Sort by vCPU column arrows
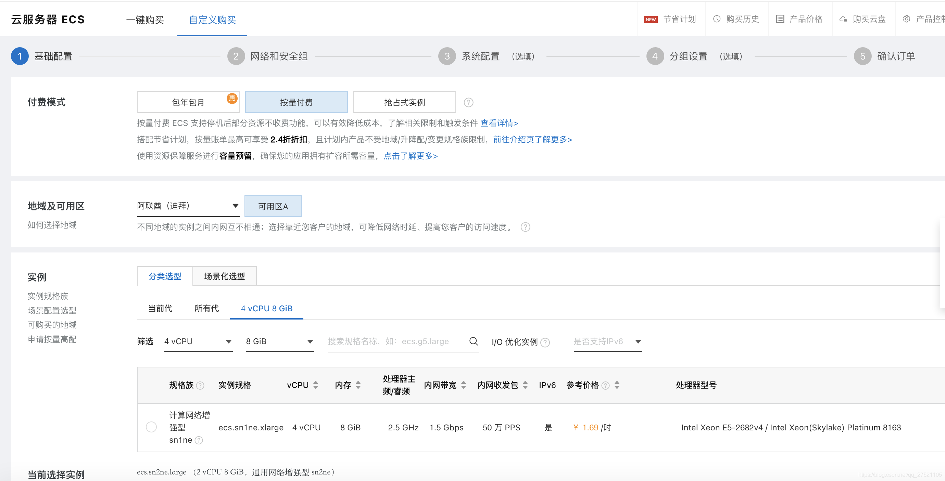This screenshot has height=481, width=945. pyautogui.click(x=316, y=385)
